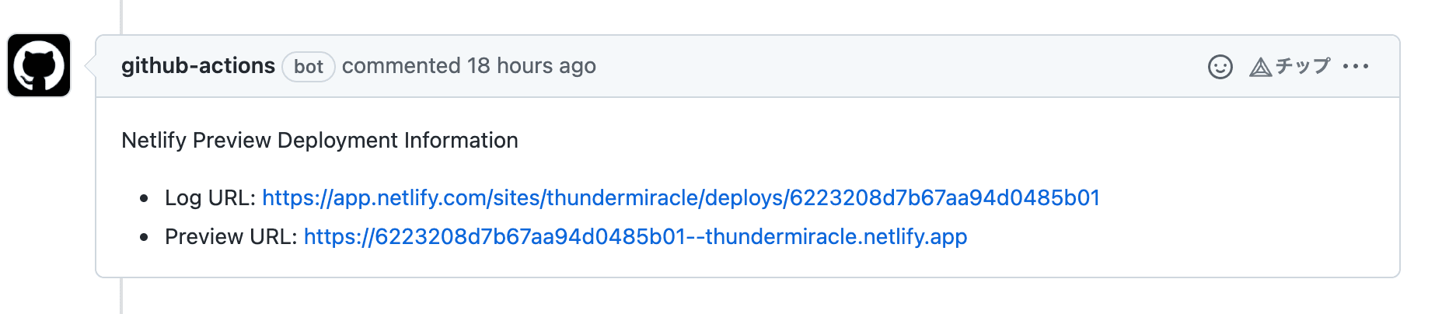Open the Netlify Preview URL link

point(635,237)
